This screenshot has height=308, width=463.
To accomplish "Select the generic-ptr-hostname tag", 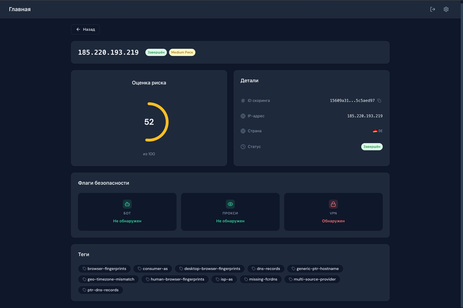I will pos(315,269).
